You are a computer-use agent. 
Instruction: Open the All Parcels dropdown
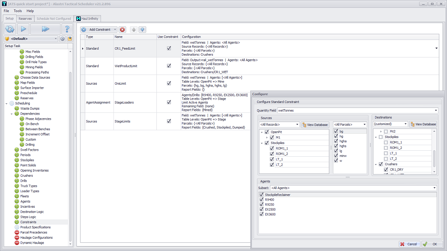365,125
